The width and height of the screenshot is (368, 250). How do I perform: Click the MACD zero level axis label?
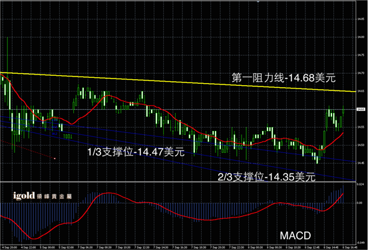[x=359, y=203]
